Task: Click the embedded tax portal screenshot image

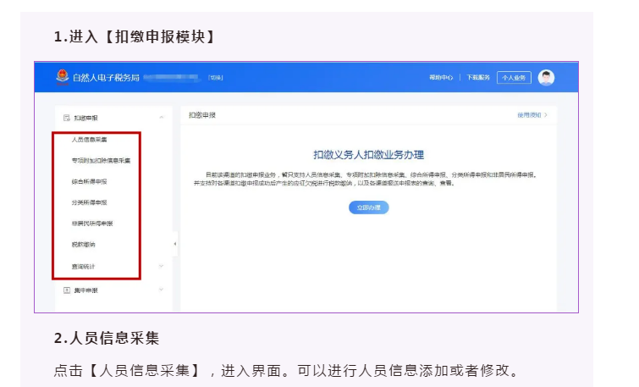Action: pos(306,187)
